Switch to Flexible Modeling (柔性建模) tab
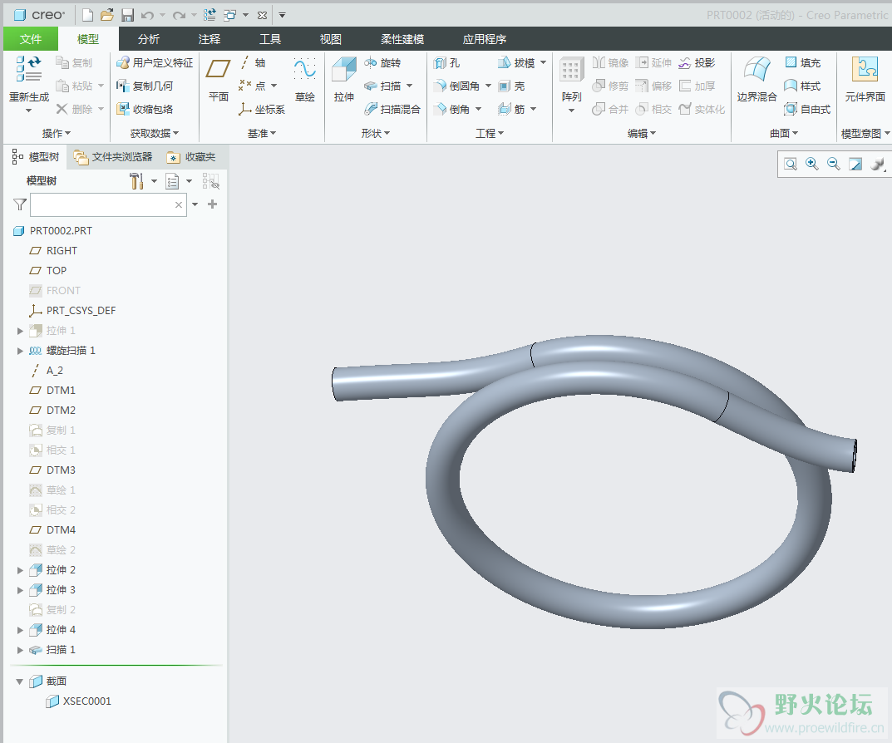Image resolution: width=892 pixels, height=743 pixels. click(402, 39)
